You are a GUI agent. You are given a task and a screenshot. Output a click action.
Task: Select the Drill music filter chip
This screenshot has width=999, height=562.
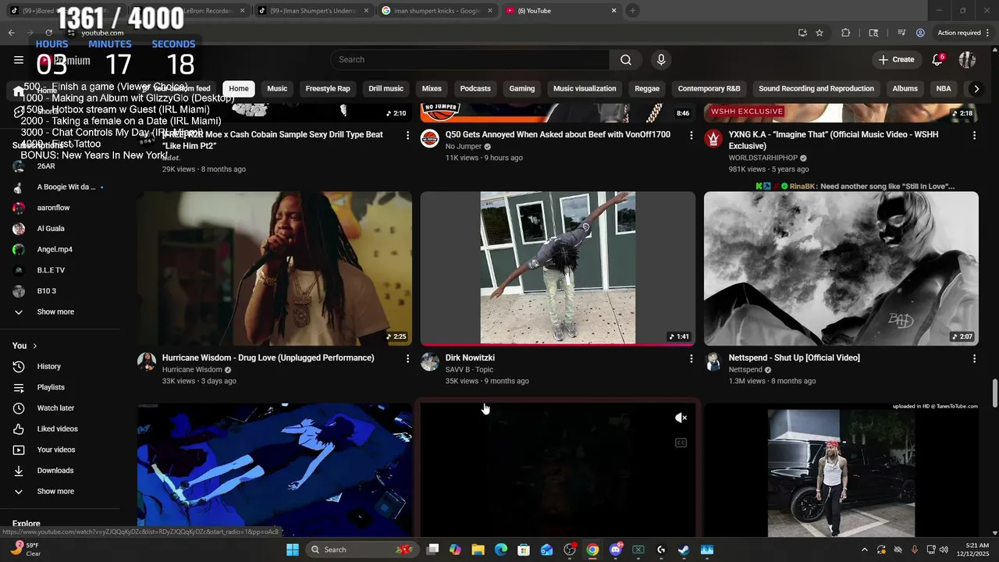pyautogui.click(x=386, y=89)
